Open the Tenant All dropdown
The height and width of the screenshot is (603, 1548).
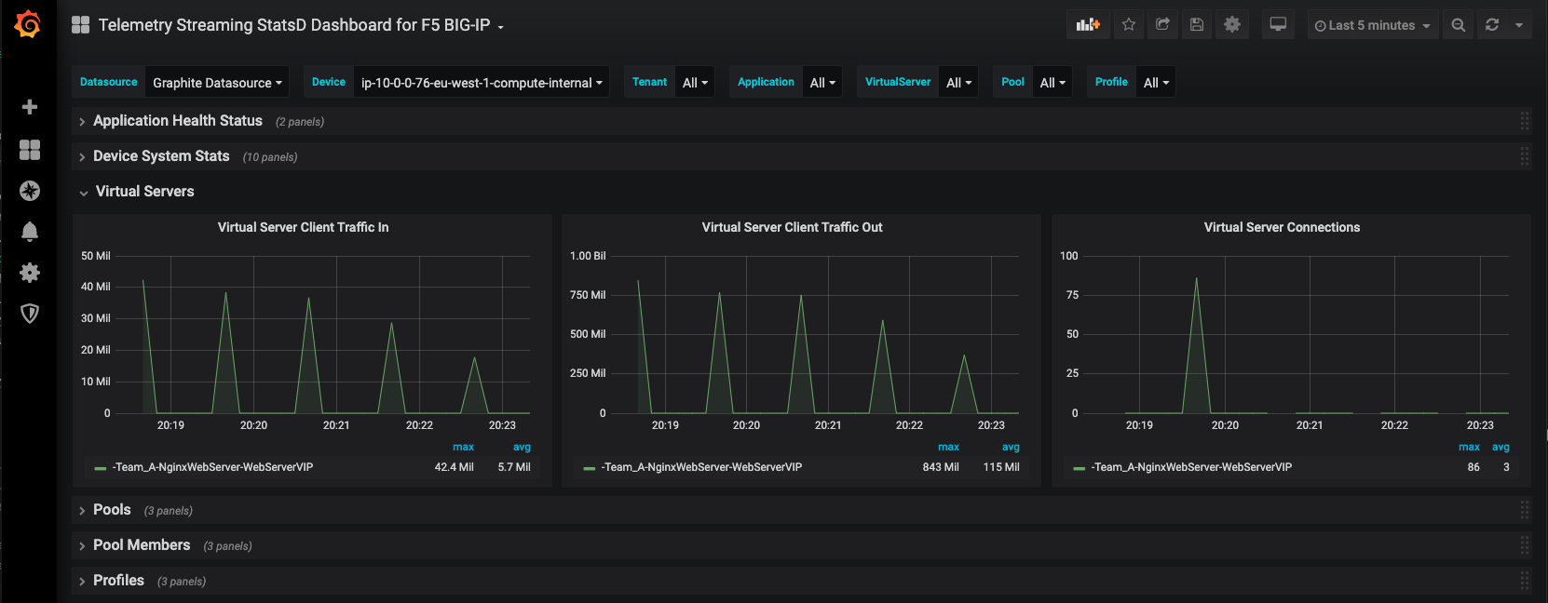695,82
